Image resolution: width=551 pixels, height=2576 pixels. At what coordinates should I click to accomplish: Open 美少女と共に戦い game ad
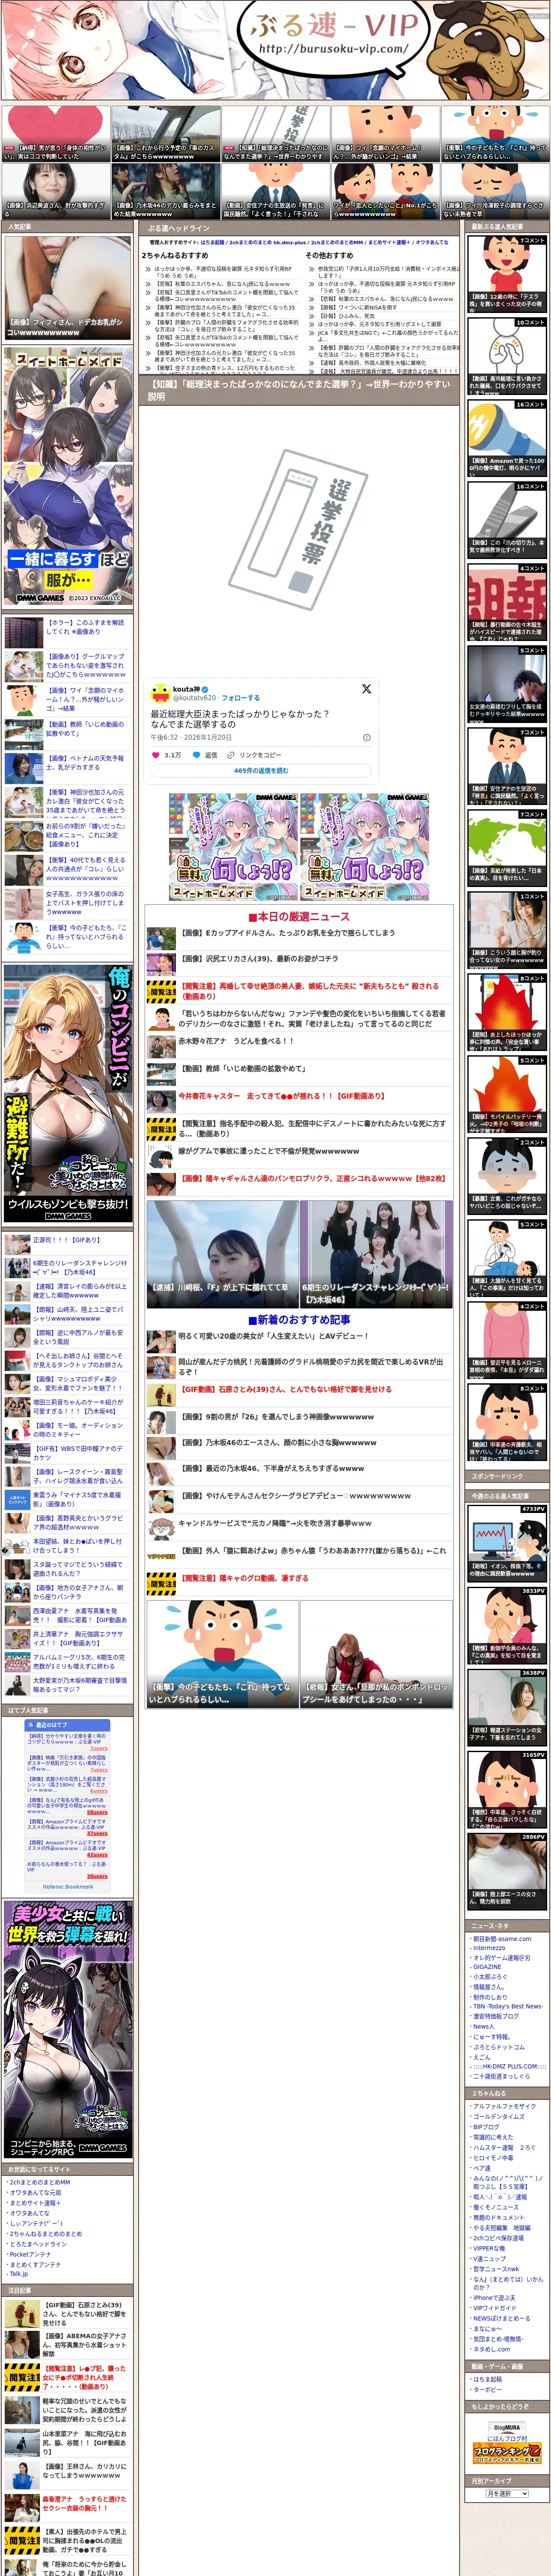point(68,2030)
